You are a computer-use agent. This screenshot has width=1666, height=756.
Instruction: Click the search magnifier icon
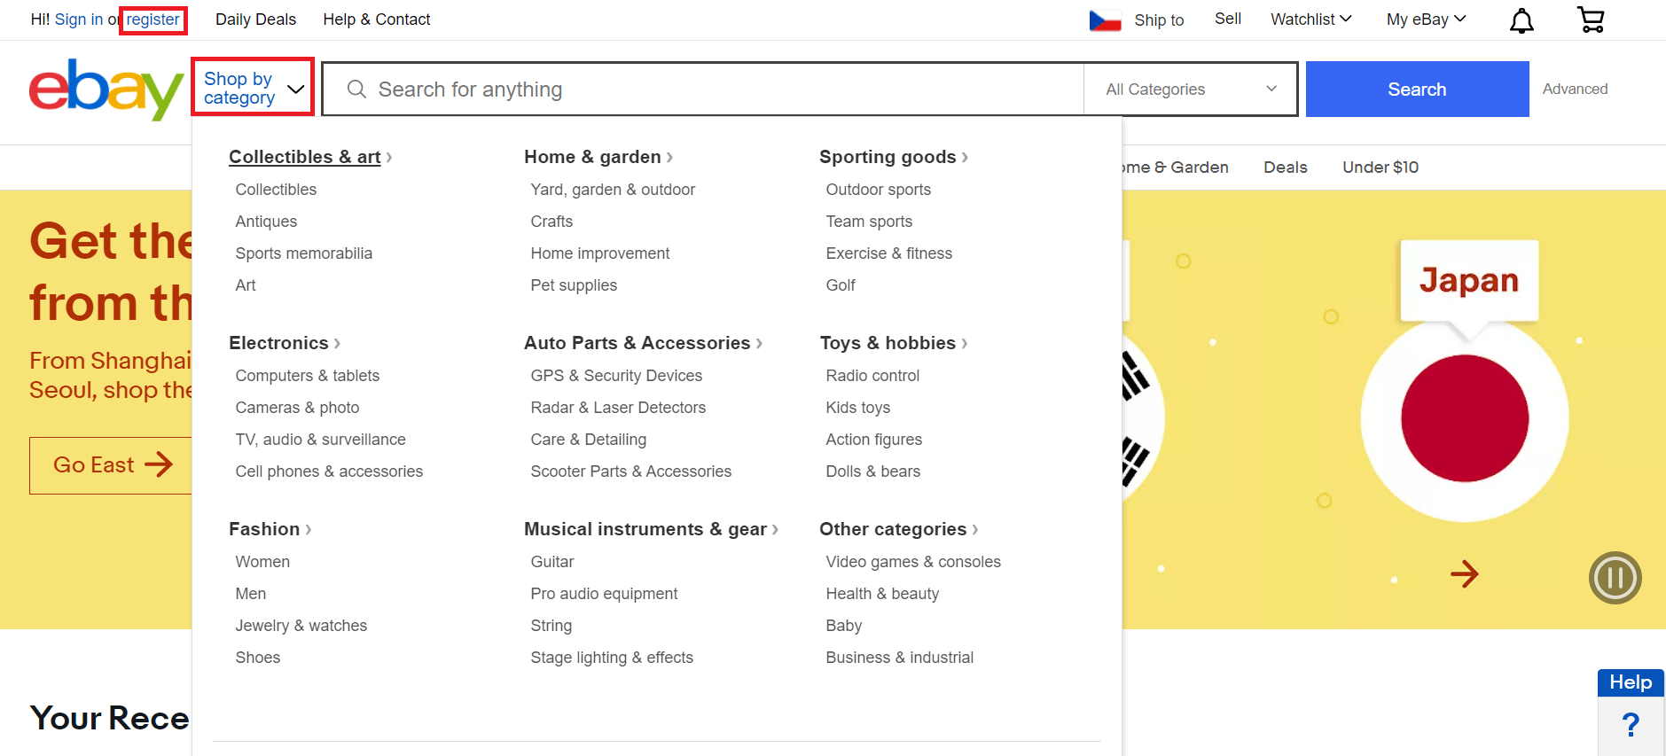click(356, 89)
